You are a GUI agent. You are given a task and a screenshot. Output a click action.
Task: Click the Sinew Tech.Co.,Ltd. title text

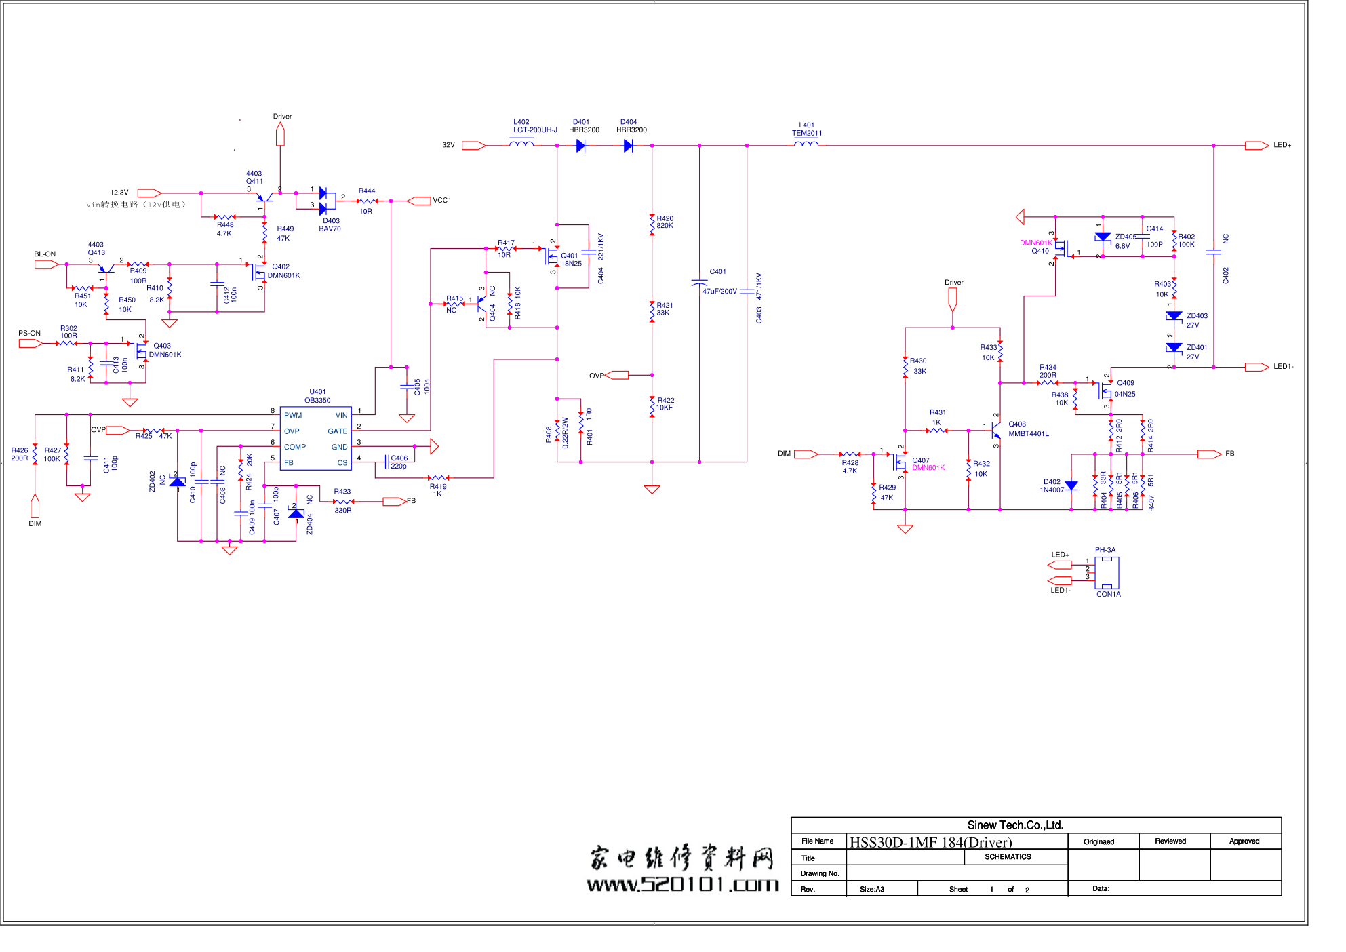[x=1015, y=825]
